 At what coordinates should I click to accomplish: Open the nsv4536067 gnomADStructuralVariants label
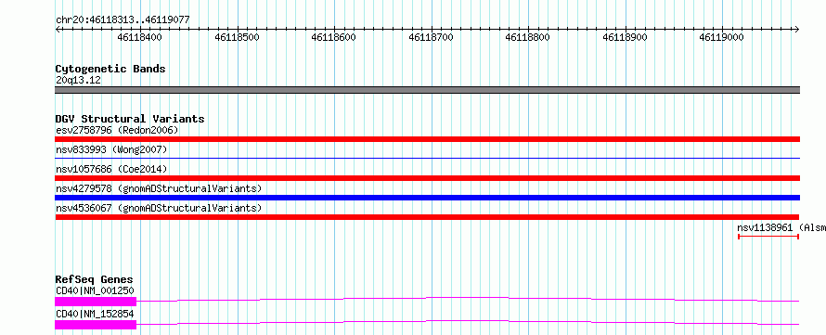[159, 208]
